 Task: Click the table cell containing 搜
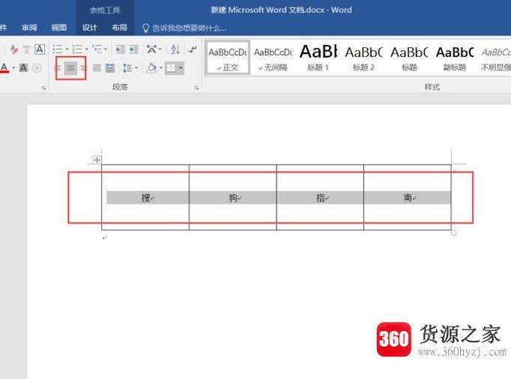click(145, 198)
